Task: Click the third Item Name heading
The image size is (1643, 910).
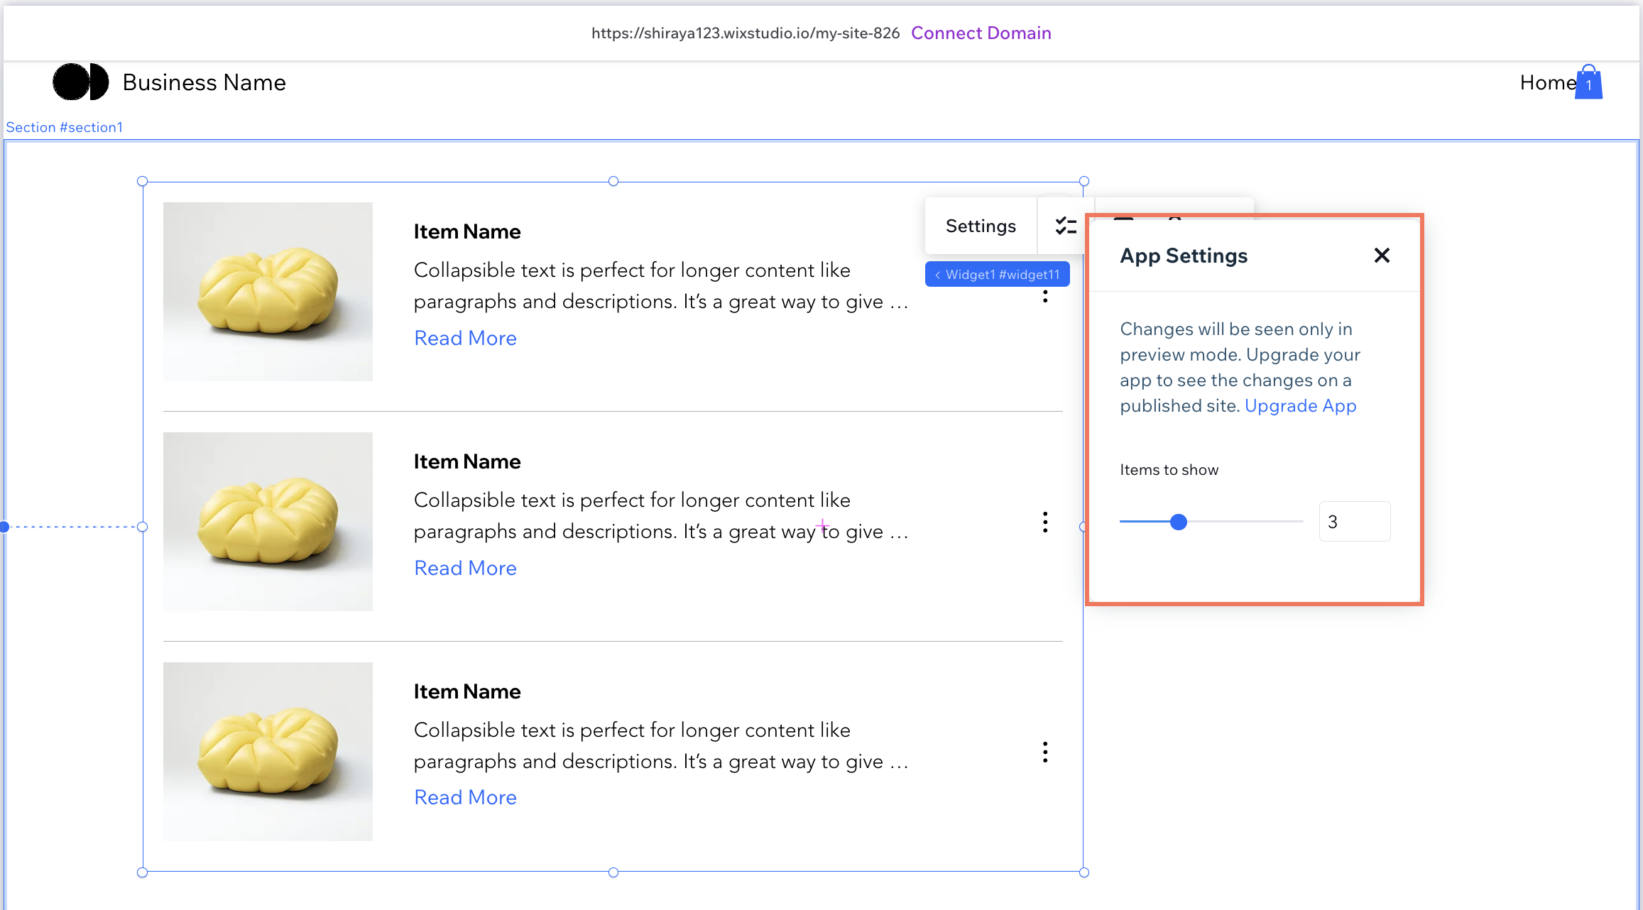Action: [467, 692]
